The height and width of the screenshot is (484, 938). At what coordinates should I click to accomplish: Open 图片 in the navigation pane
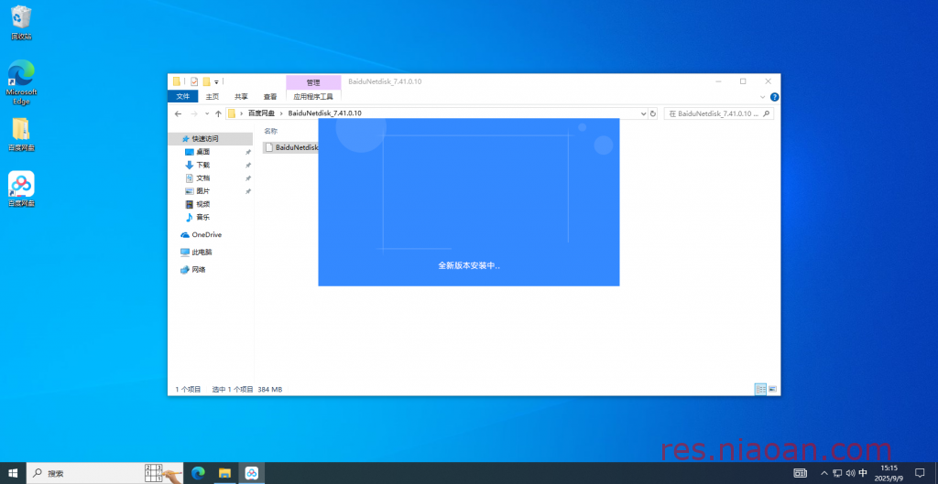[202, 191]
